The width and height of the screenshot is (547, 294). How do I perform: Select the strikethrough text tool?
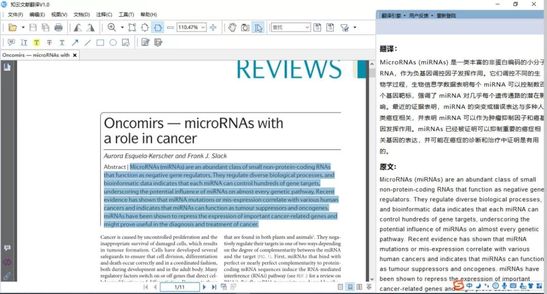coord(49,43)
